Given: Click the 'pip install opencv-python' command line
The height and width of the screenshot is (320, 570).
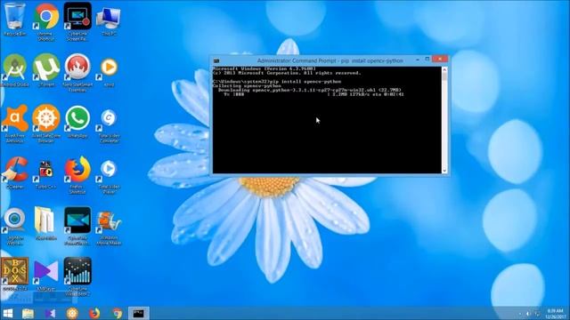Looking at the screenshot, I should click(277, 82).
